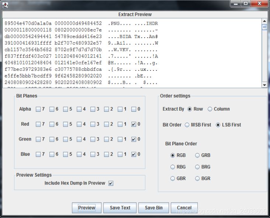Click the Save Text button
Image resolution: width=270 pixels, height=218 pixels.
coord(120,208)
